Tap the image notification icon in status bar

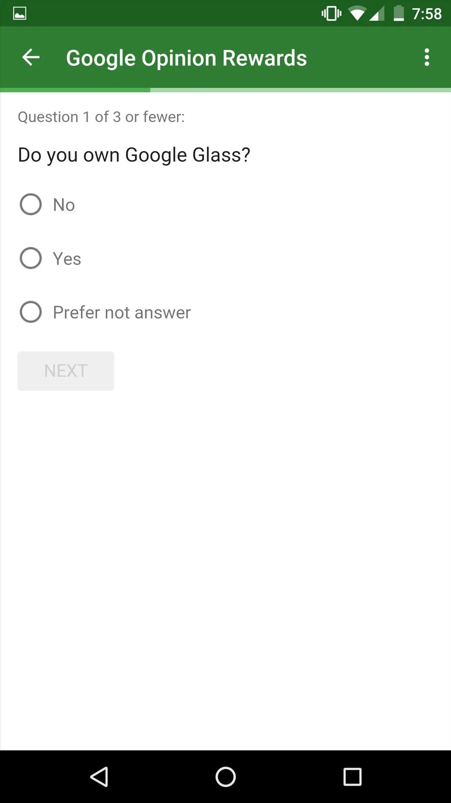pyautogui.click(x=20, y=14)
